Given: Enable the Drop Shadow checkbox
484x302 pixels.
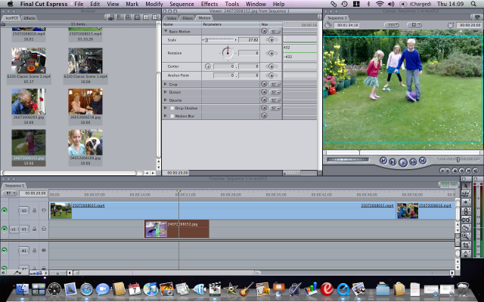Looking at the screenshot, I should [x=172, y=108].
